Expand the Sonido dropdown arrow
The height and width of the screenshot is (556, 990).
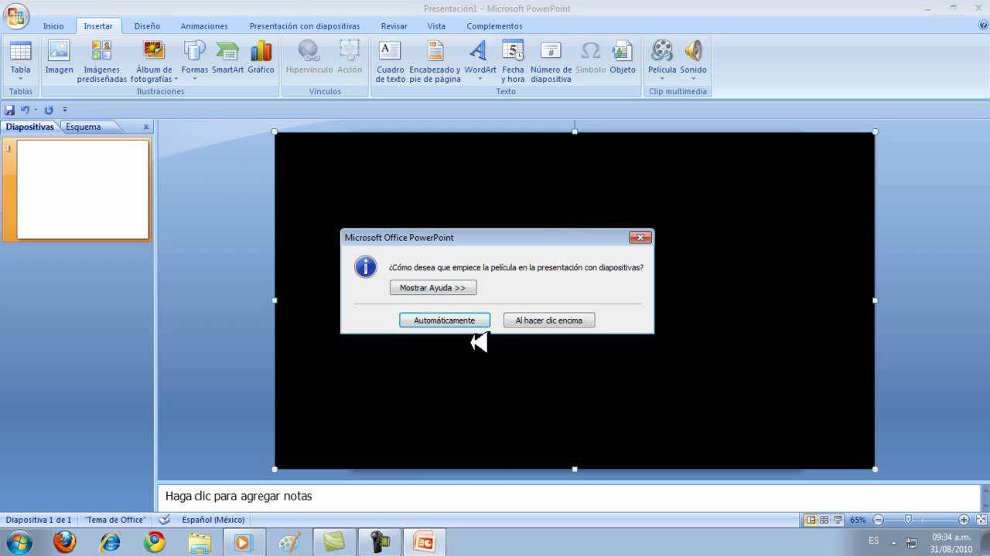pyautogui.click(x=693, y=79)
